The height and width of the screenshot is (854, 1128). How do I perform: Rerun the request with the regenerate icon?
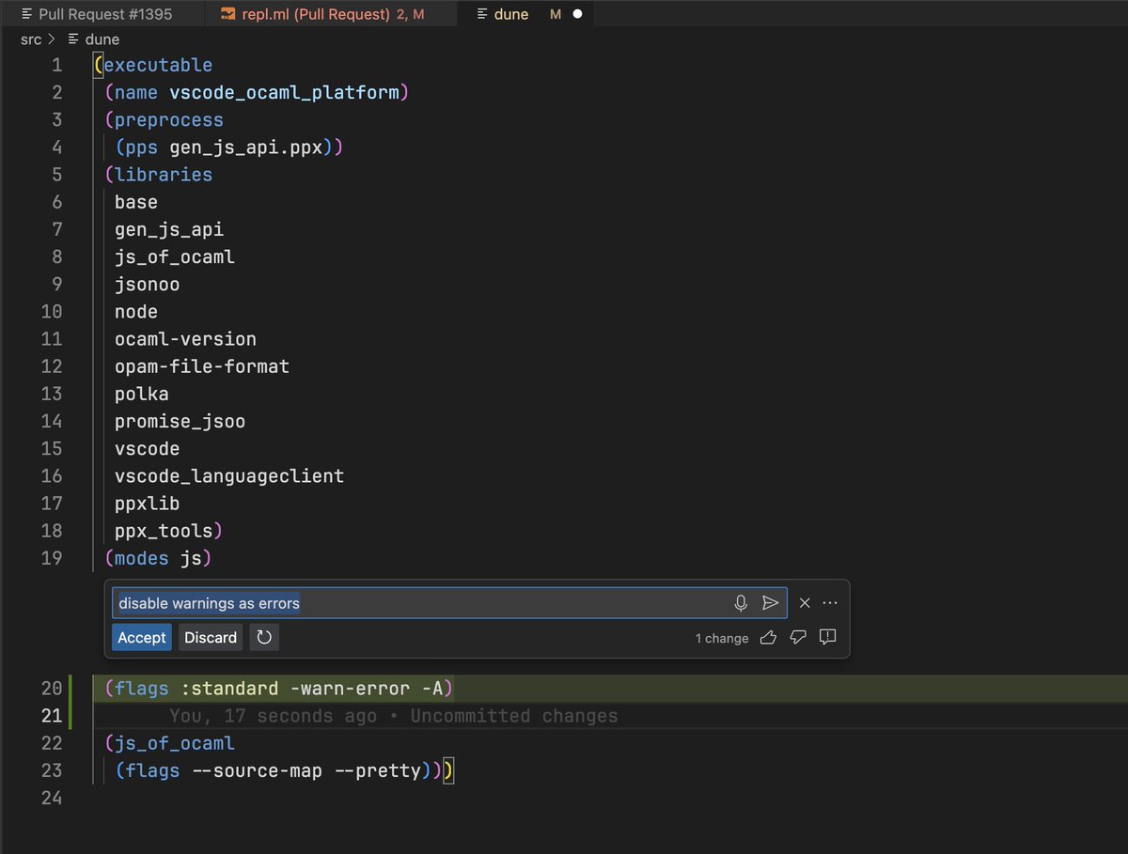tap(263, 637)
